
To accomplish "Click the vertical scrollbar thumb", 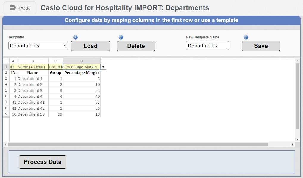I will [297, 96].
